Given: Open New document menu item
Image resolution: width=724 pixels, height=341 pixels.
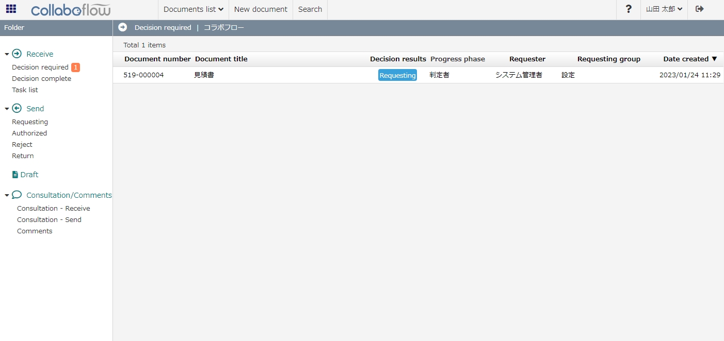Looking at the screenshot, I should point(261,9).
